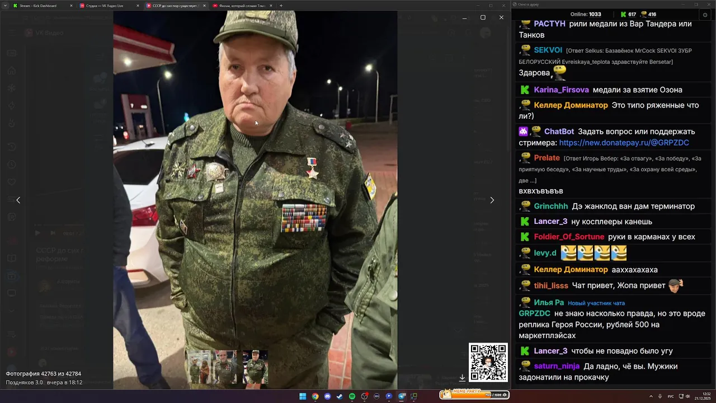Download the photo with the arrow-down icon
The image size is (716, 403).
pyautogui.click(x=462, y=378)
